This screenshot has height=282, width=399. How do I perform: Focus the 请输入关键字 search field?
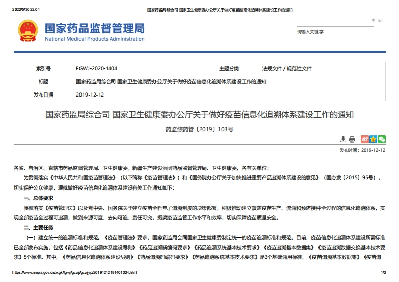click(x=335, y=32)
